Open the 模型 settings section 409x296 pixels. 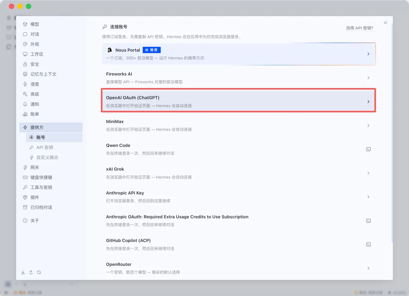(51, 24)
